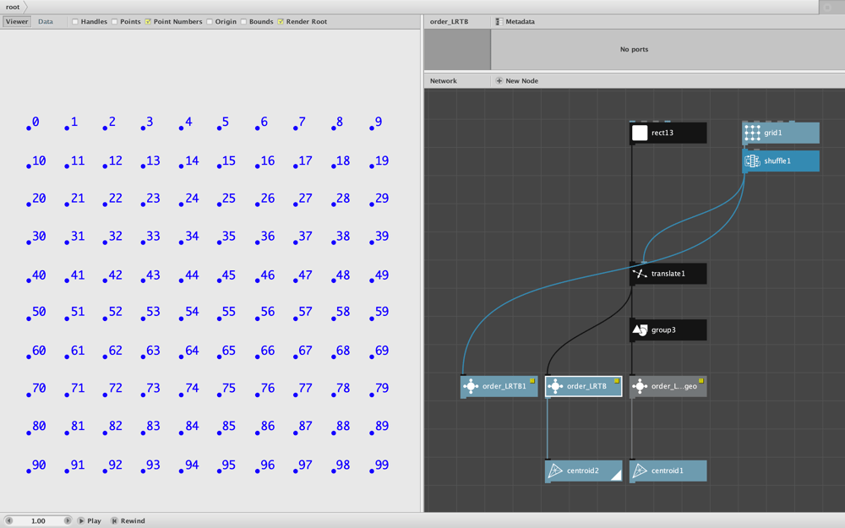The image size is (845, 528).
Task: Select the order_LRTB1 node icon
Action: tap(471, 386)
